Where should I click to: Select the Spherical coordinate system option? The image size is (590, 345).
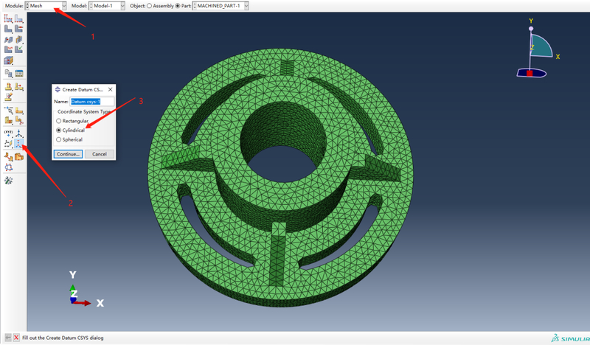[x=69, y=139]
